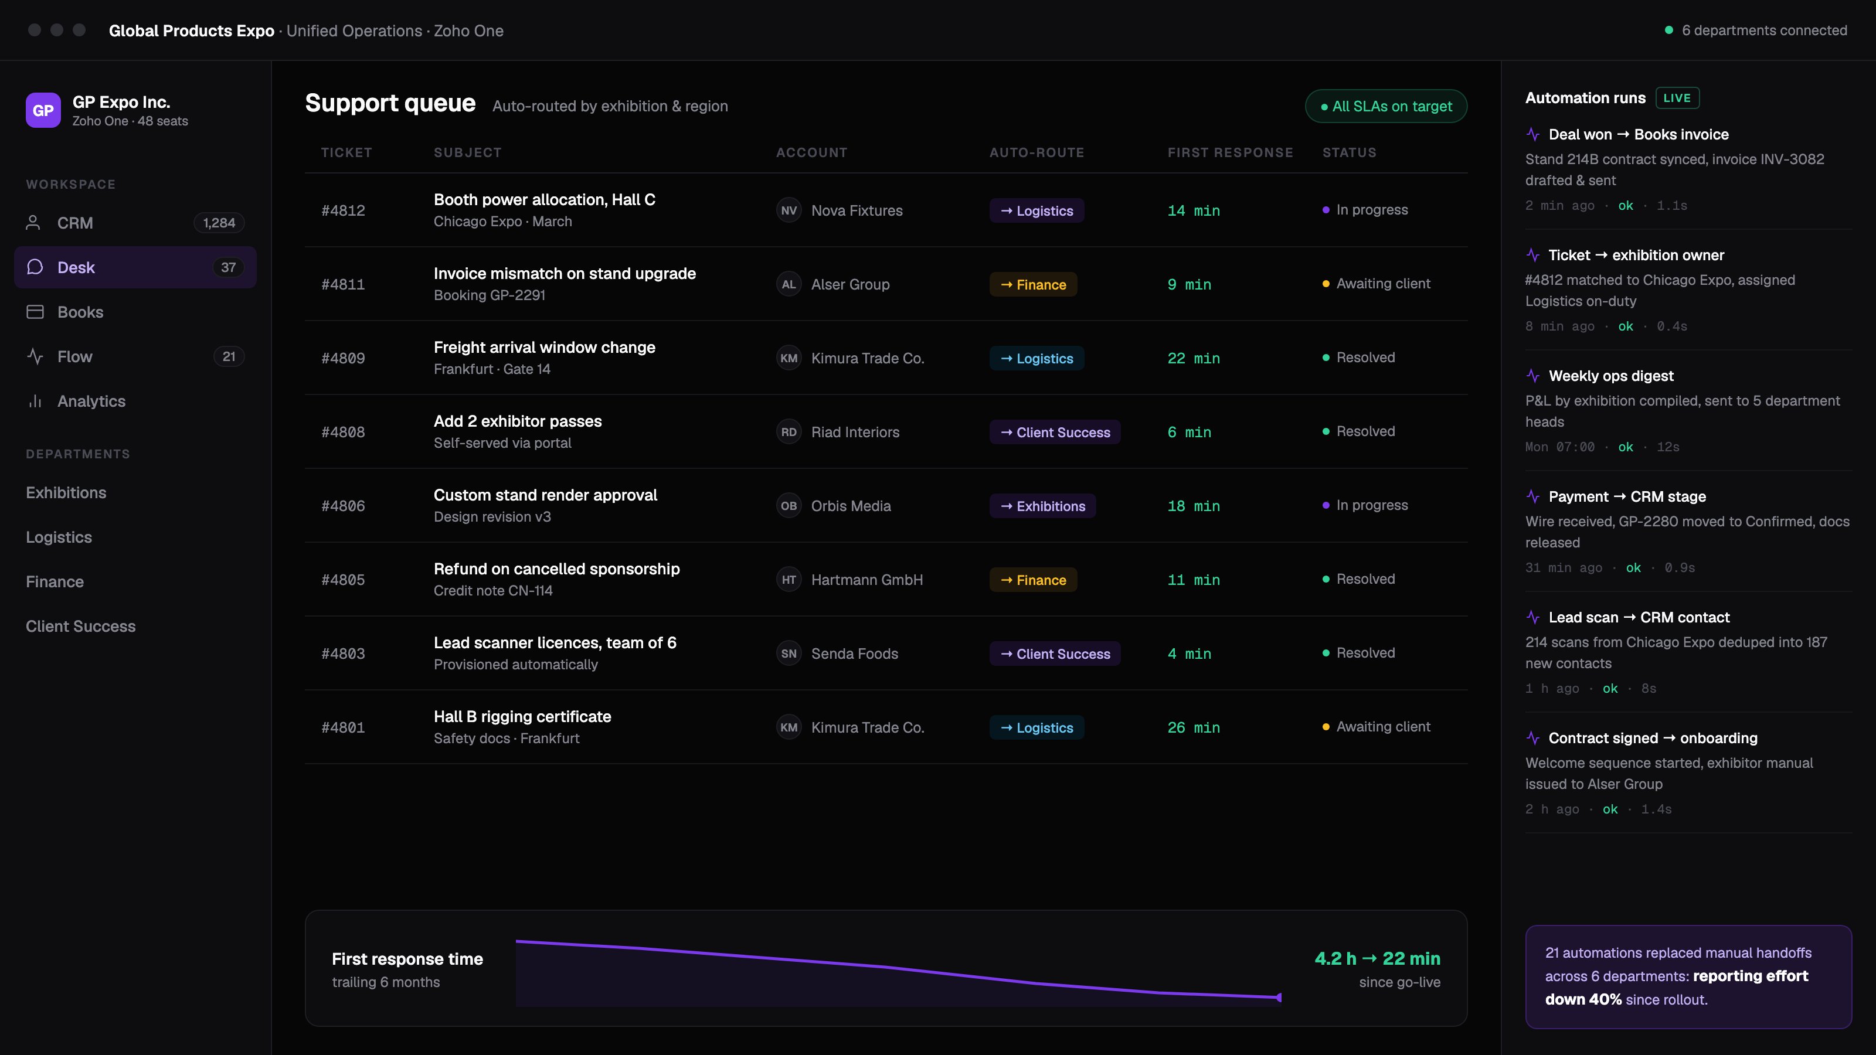The width and height of the screenshot is (1876, 1055).
Task: Open ticket Add 2 exhibitor passes
Action: tap(886, 432)
